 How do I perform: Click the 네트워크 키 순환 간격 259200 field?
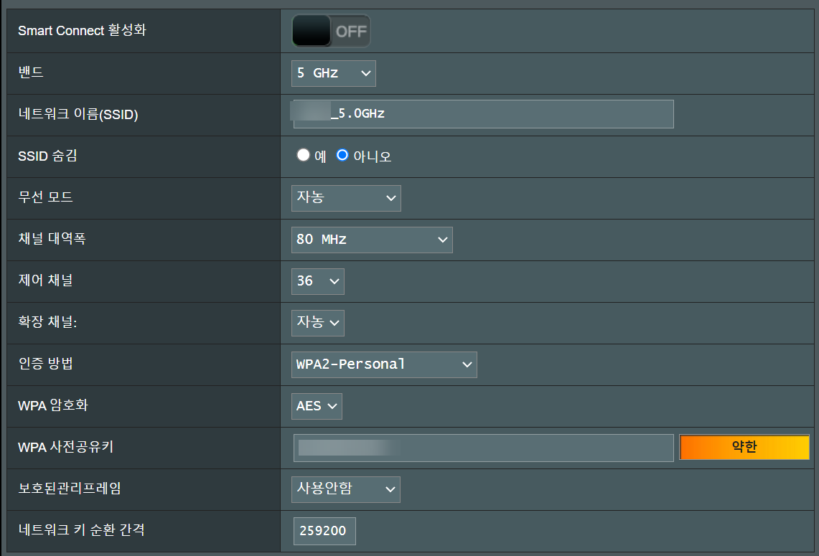(x=324, y=531)
